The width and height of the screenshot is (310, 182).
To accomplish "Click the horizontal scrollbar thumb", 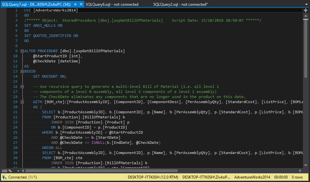I will coord(102,171).
